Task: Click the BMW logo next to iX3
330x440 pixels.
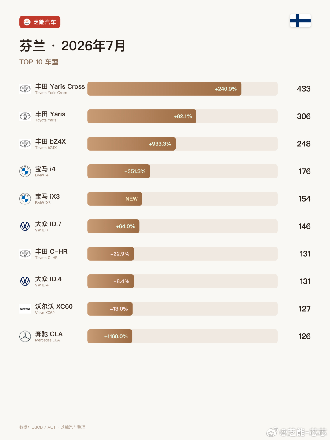Action: [25, 199]
